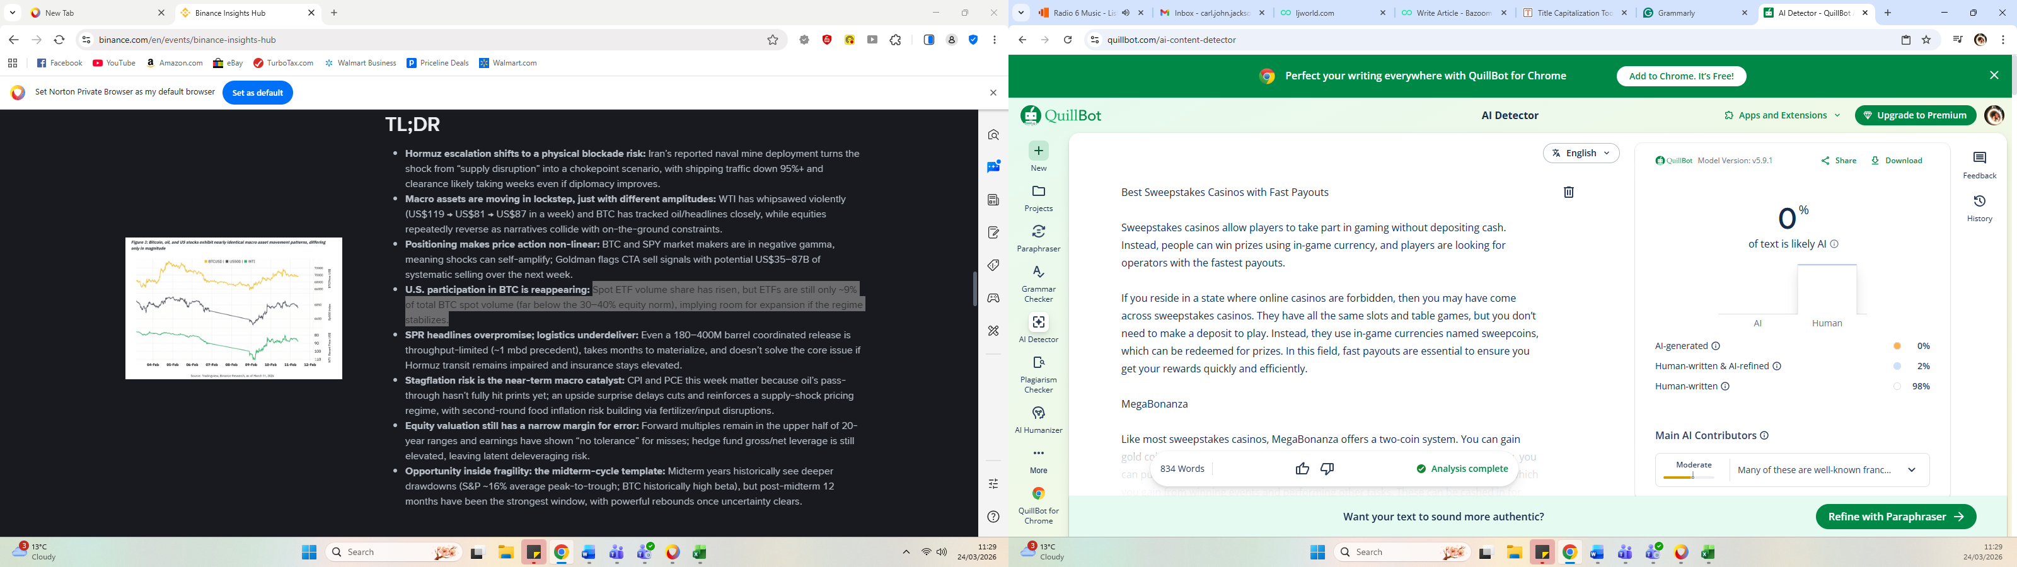Image resolution: width=2017 pixels, height=567 pixels.
Task: Expand the Main AI Contributors dropdown
Action: (1911, 471)
